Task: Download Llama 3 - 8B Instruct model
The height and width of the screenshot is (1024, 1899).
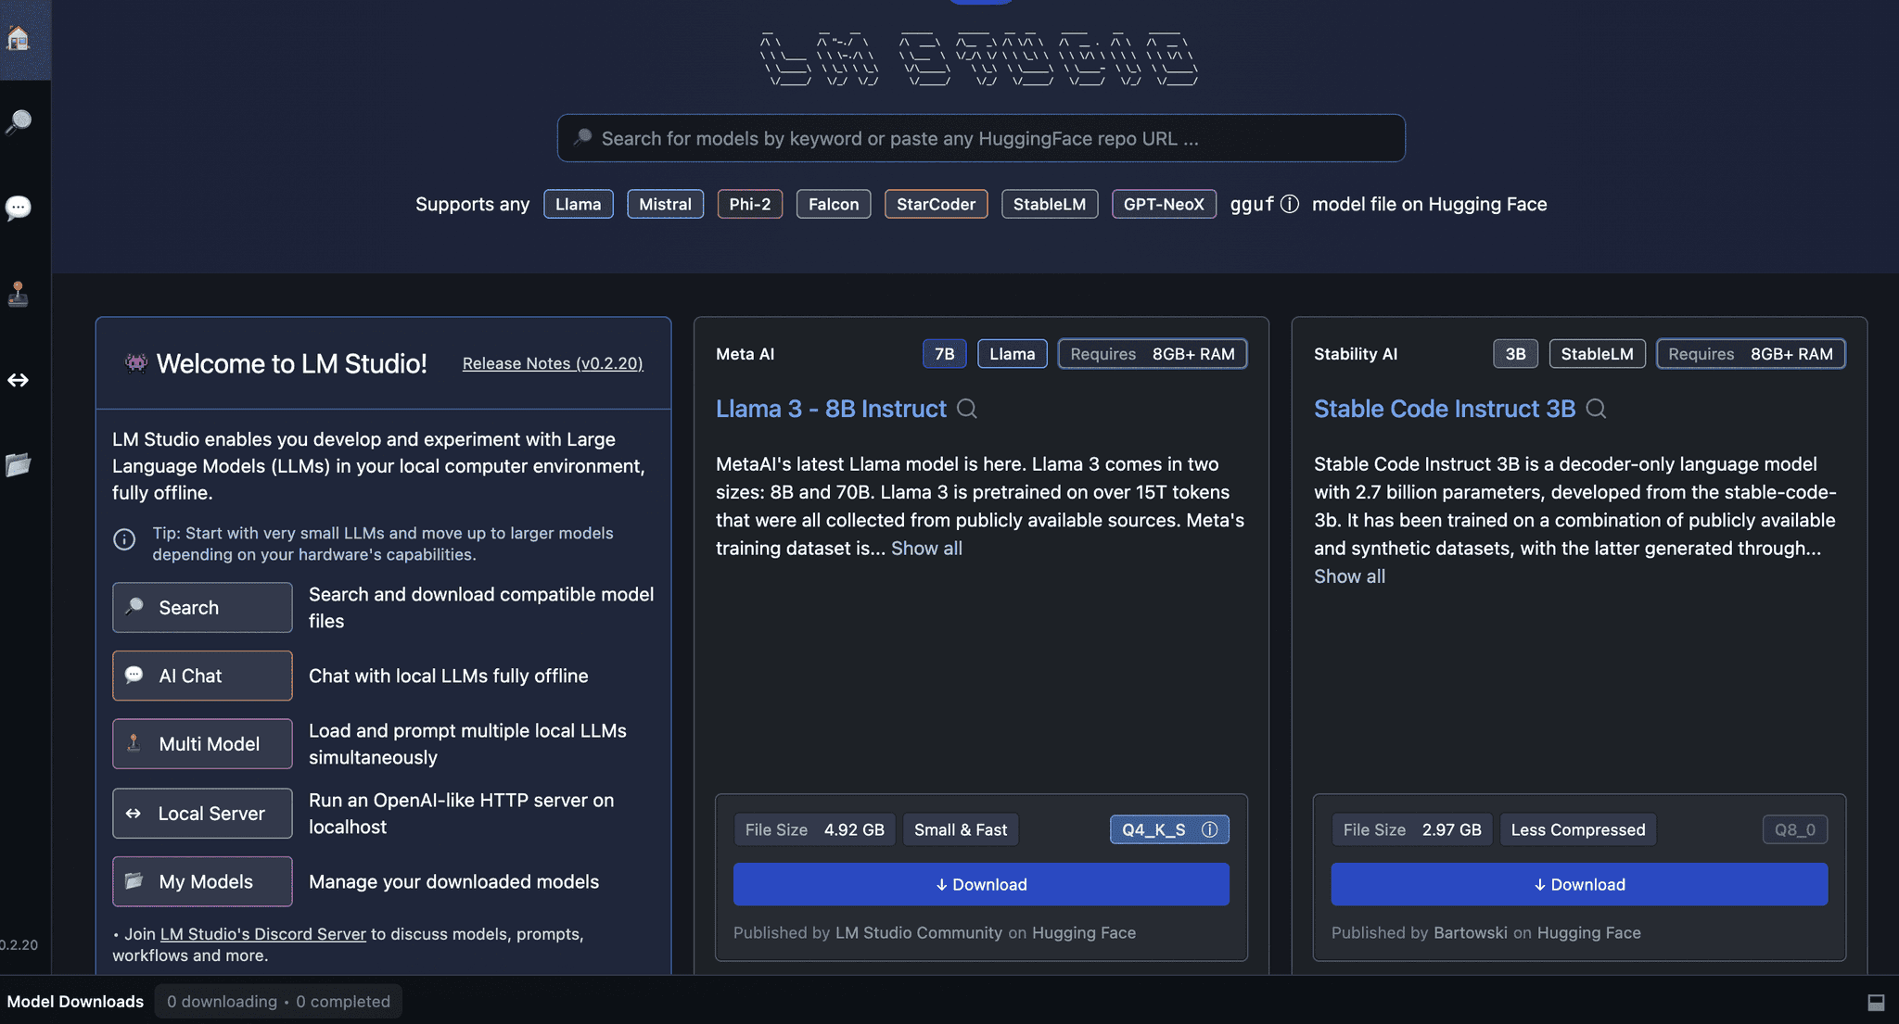Action: coord(981,884)
